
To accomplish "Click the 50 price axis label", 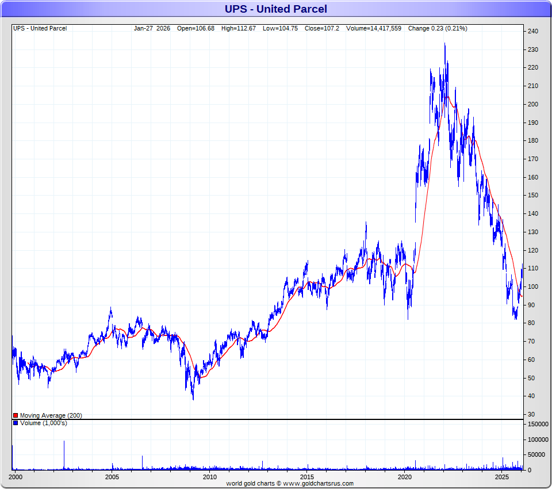I will click(531, 378).
